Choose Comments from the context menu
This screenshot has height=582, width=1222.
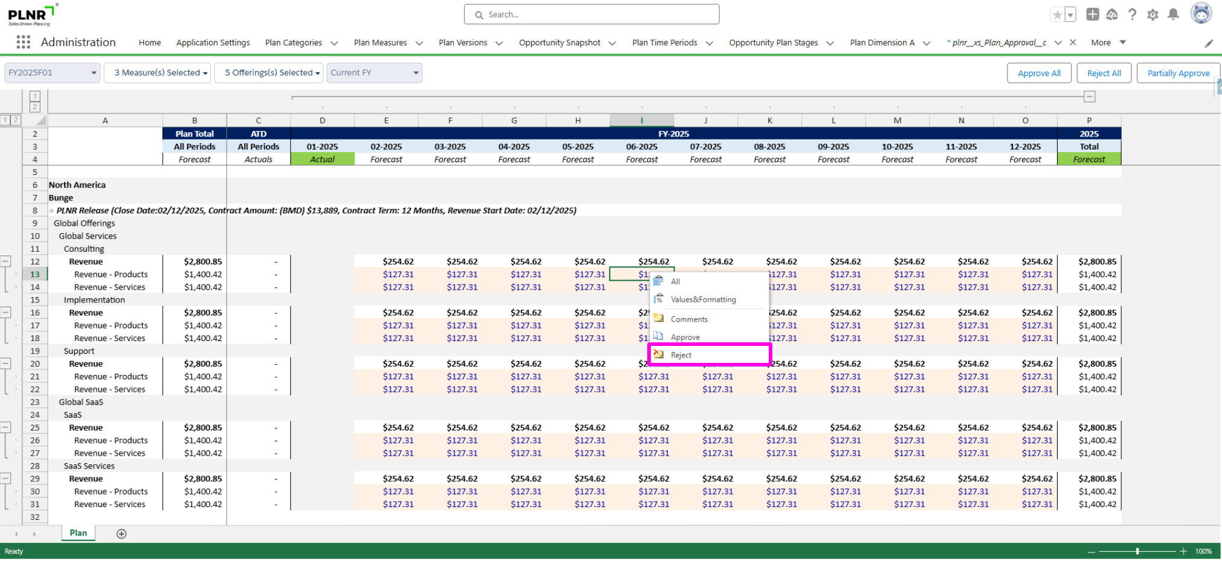pos(689,319)
